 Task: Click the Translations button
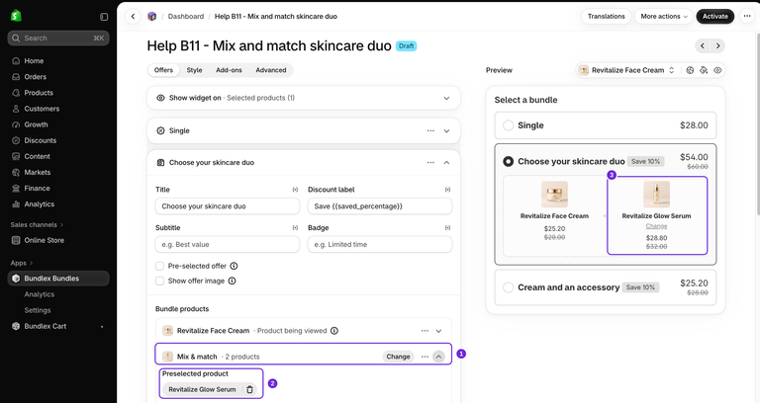(x=606, y=17)
